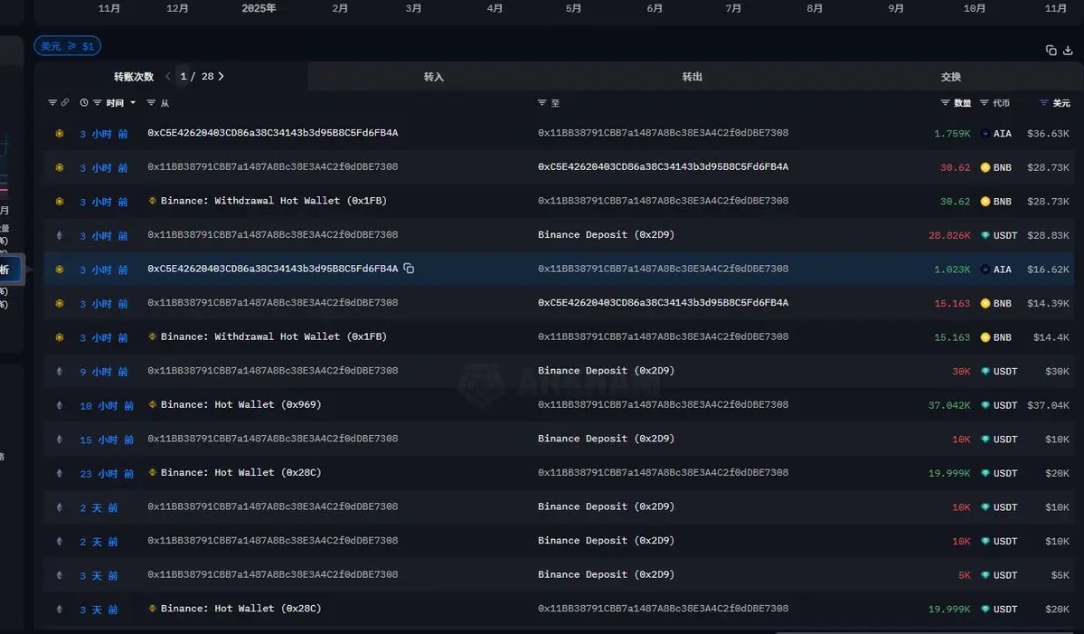1084x634 pixels.
Task: Click the AIA token icon in the 1.759K row
Action: pyautogui.click(x=985, y=134)
